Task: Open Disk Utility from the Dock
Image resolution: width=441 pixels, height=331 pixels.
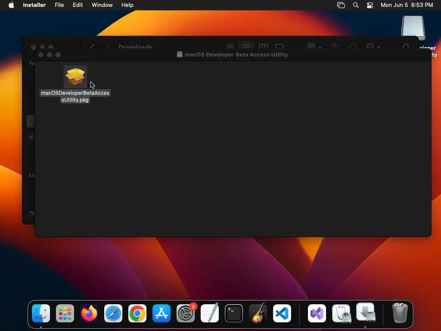Action: point(341,313)
